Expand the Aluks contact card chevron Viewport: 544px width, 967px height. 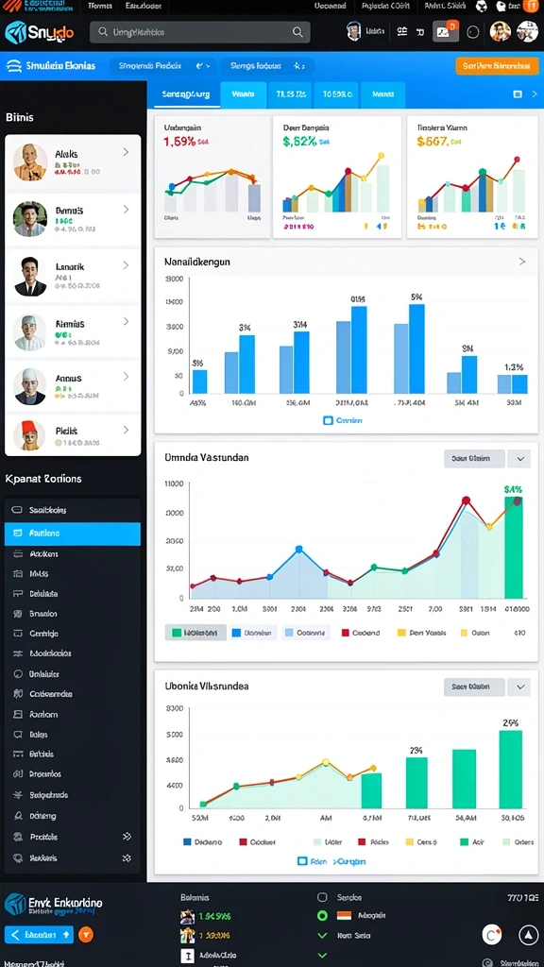(126, 152)
